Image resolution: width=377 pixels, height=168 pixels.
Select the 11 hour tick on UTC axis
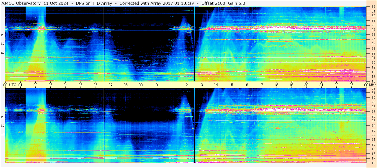(x=171, y=85)
